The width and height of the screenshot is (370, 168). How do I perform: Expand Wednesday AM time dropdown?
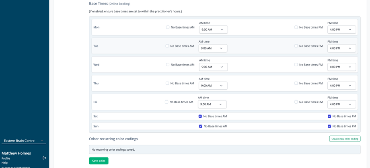pyautogui.click(x=213, y=67)
